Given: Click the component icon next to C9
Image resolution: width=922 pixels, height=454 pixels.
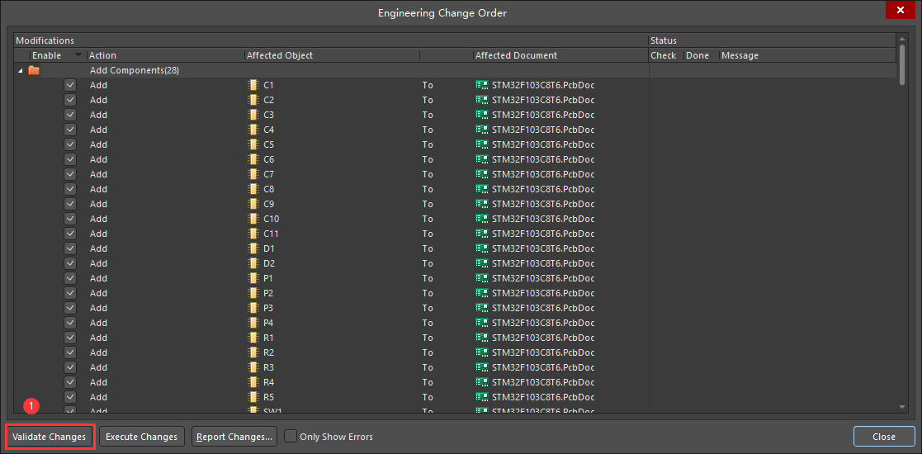Looking at the screenshot, I should point(253,204).
